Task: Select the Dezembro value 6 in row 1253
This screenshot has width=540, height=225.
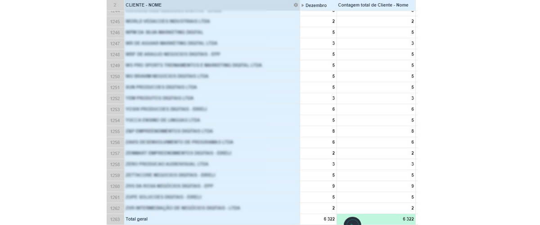Action: 318,109
